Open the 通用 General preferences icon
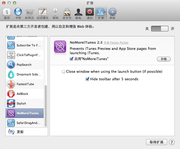Image resolution: width=180 pixels, height=149 pixels. click(x=7, y=12)
